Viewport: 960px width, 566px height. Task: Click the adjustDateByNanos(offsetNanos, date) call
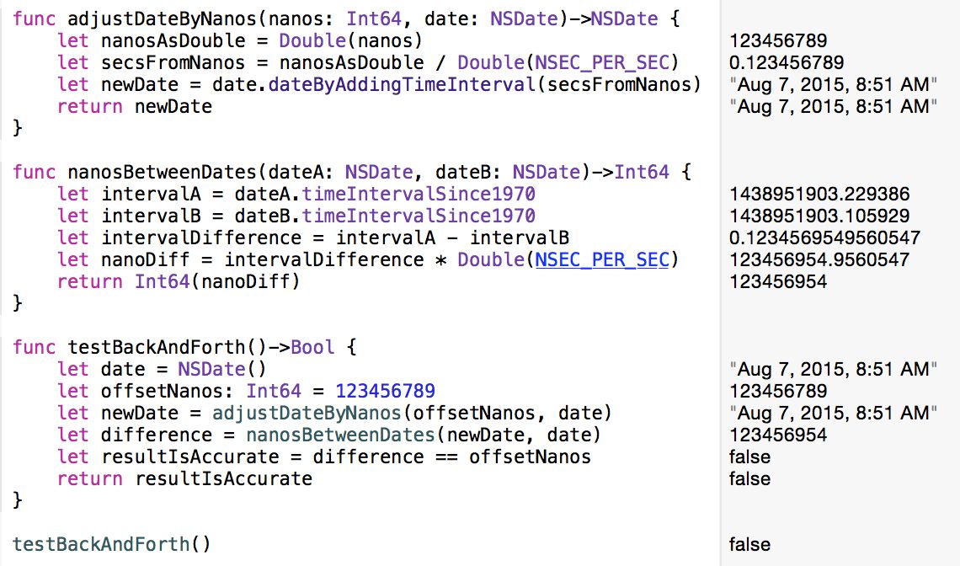(412, 413)
